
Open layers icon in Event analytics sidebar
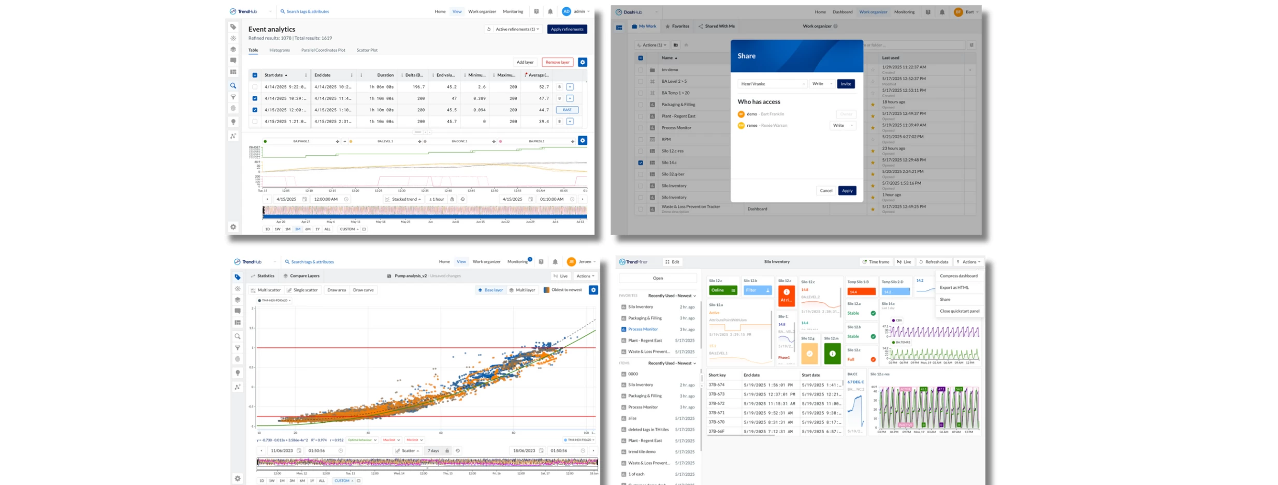pyautogui.click(x=234, y=49)
